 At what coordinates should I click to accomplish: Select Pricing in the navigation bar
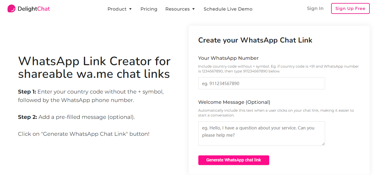point(149,9)
